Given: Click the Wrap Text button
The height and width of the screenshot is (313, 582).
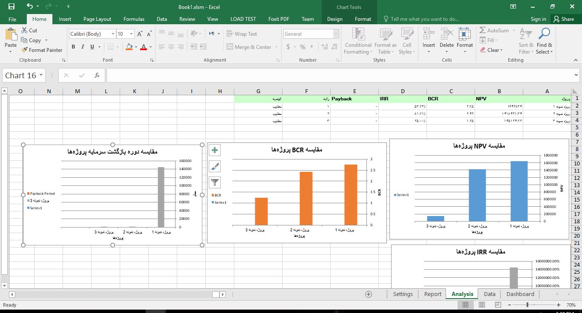Looking at the screenshot, I should [242, 34].
